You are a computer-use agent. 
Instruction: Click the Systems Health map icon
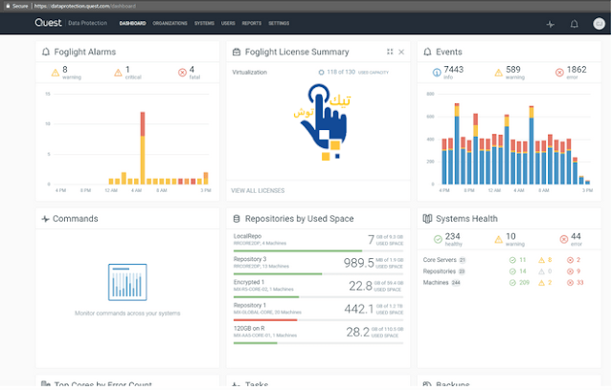click(x=427, y=219)
